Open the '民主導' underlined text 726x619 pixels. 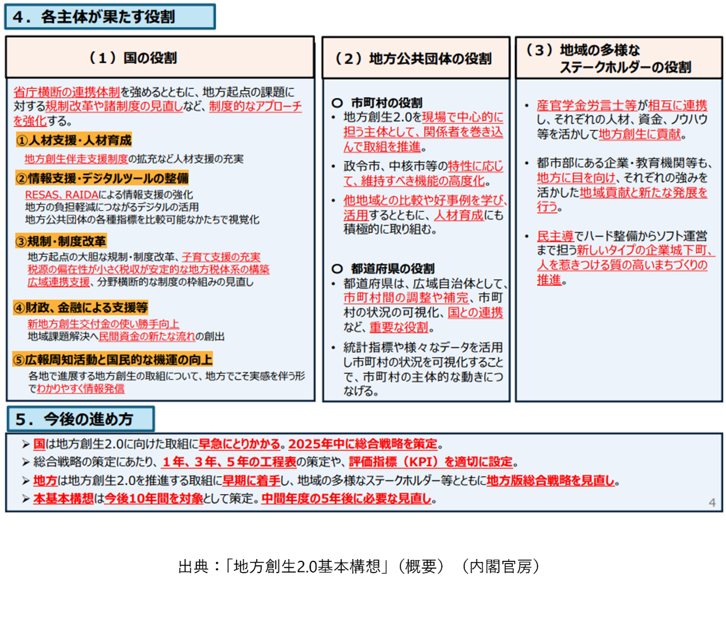pyautogui.click(x=555, y=236)
